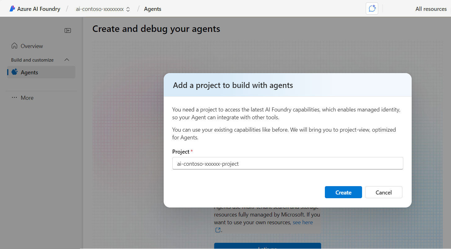Click the Azure AI Foundry logo icon
This screenshot has width=451, height=249.
pos(12,9)
